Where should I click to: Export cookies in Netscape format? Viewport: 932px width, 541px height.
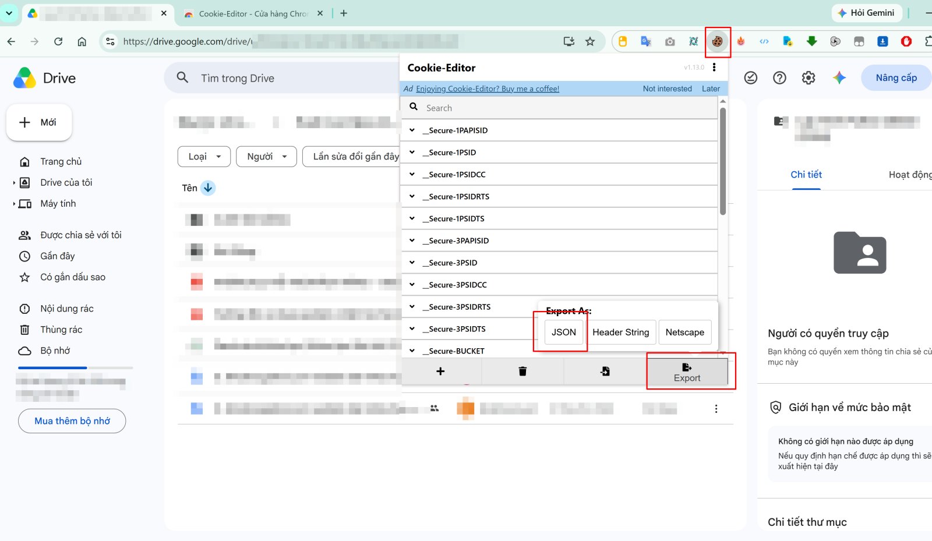684,332
